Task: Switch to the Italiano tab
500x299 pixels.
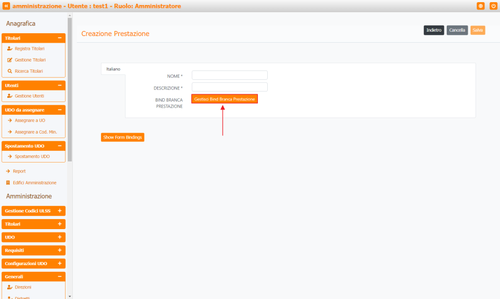Action: 113,69
